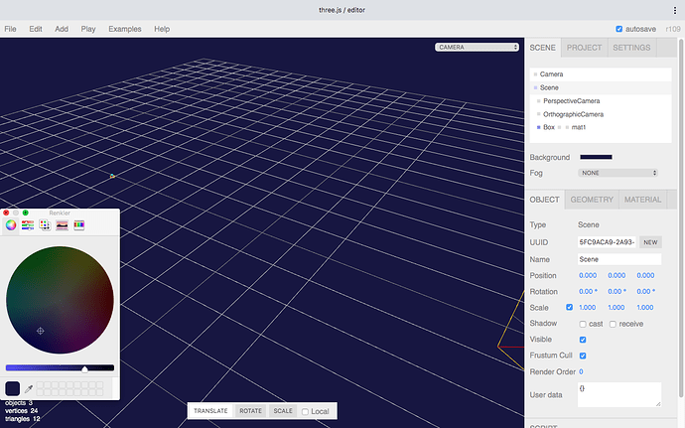685x428 pixels.
Task: Switch to the SCENE tab
Action: 543,48
